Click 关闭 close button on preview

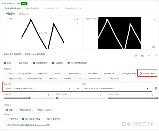(154, 47)
